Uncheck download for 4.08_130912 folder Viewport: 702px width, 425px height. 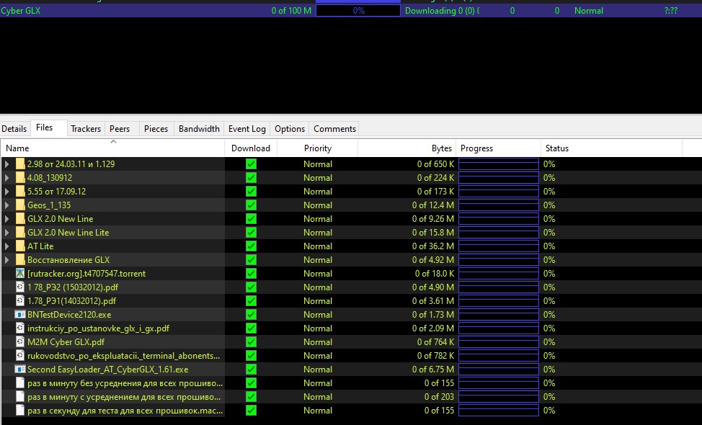click(x=251, y=178)
